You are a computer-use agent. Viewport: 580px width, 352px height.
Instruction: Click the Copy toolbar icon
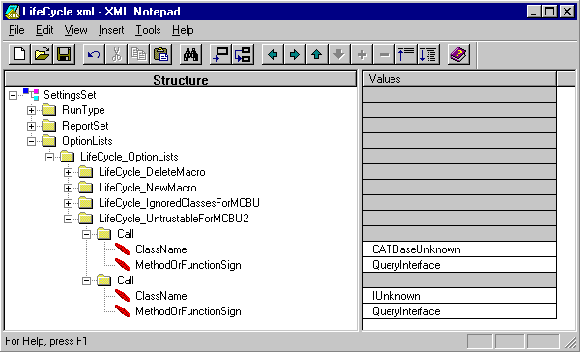pyautogui.click(x=138, y=55)
